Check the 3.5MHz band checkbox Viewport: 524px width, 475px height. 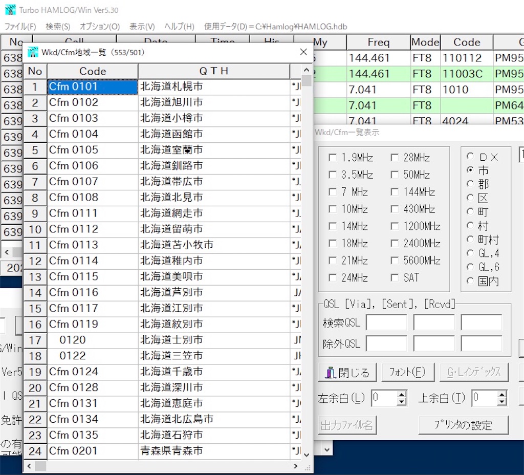coord(333,175)
